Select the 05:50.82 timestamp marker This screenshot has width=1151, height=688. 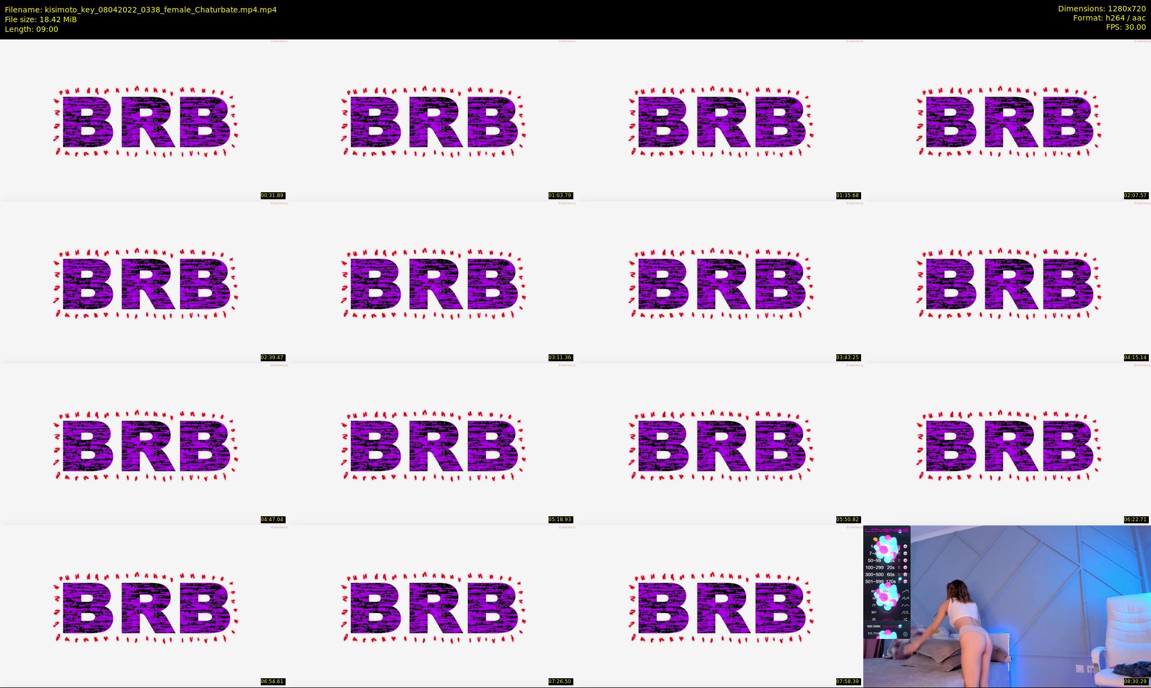[848, 520]
